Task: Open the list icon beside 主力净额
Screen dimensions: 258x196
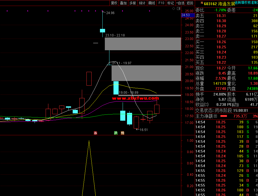Action: tap(215, 116)
